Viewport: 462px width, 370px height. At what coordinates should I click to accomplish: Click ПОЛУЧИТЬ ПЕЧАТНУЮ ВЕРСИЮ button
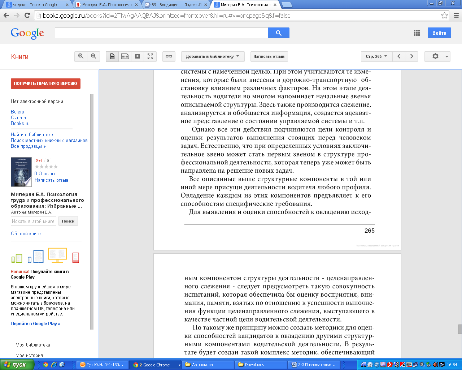tap(45, 83)
